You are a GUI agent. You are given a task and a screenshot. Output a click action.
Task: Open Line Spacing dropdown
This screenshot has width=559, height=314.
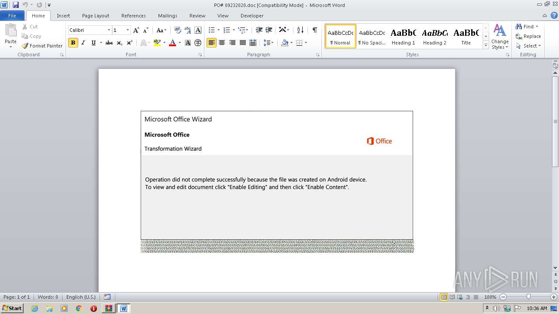coord(269,43)
